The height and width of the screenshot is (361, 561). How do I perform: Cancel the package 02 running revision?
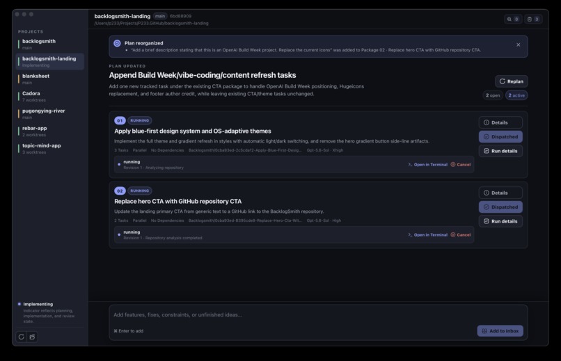461,235
